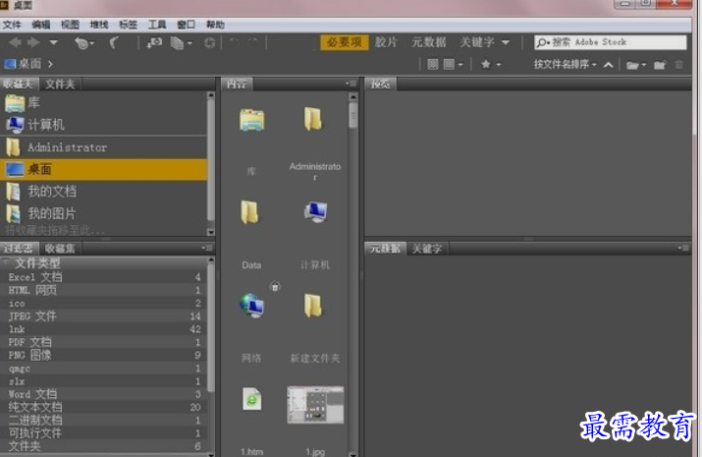This screenshot has height=457, width=702.
Task: Switch to the 必要项 workspace
Action: pyautogui.click(x=345, y=42)
